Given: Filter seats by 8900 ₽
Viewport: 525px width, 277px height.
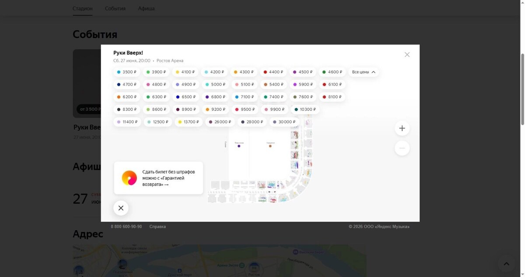Looking at the screenshot, I should [x=185, y=109].
